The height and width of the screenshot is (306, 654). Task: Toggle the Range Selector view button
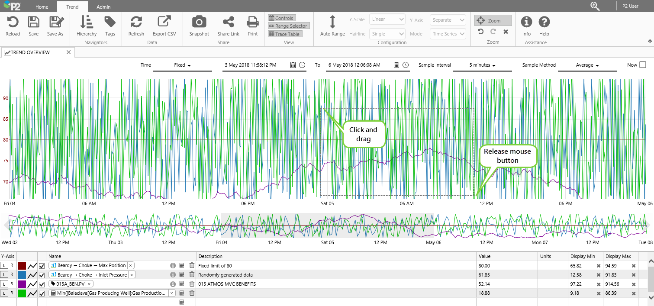click(x=288, y=26)
